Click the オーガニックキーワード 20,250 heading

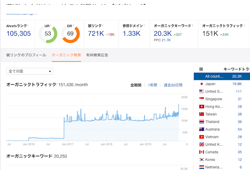37,156
